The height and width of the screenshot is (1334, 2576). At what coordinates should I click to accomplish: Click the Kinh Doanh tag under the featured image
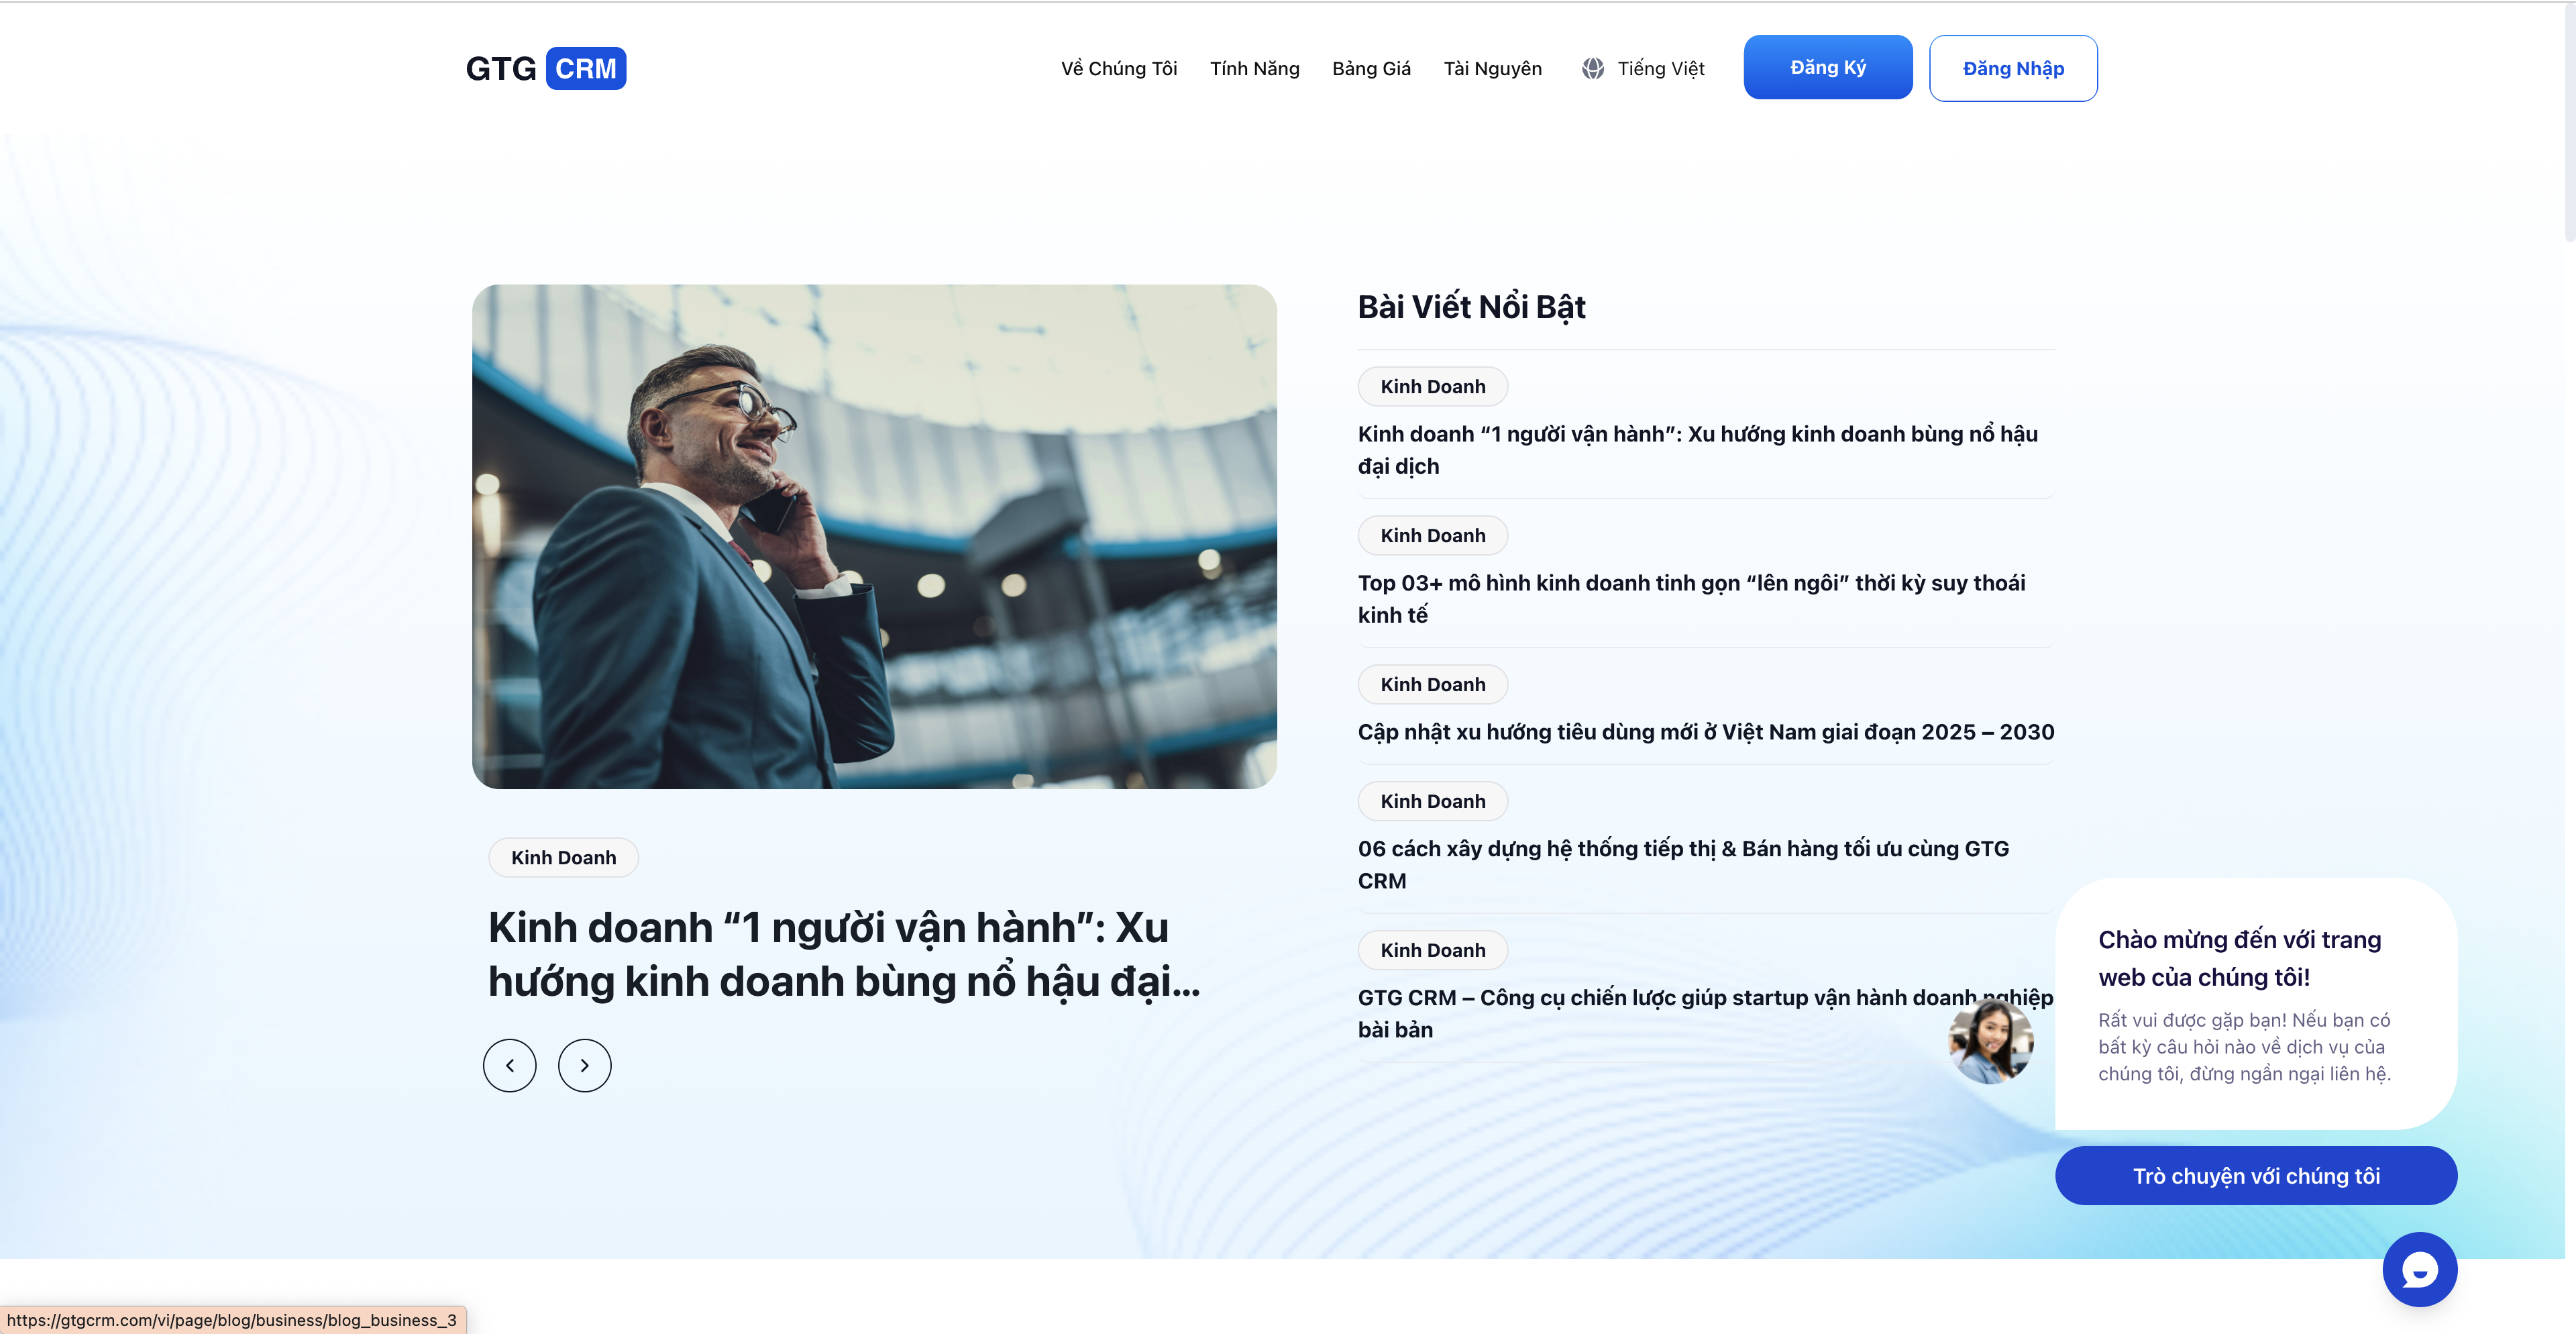(x=563, y=857)
